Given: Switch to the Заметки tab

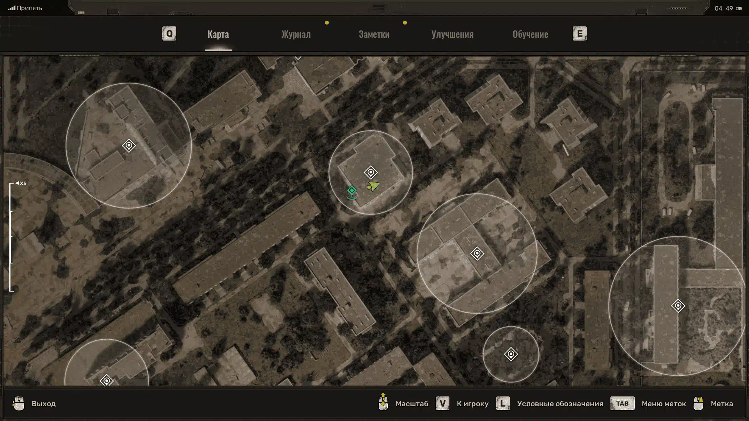Looking at the screenshot, I should 374,34.
